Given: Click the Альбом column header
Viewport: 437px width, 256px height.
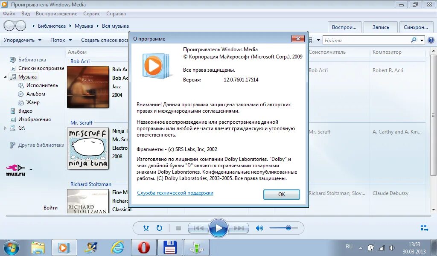Looking at the screenshot, I should 77,52.
